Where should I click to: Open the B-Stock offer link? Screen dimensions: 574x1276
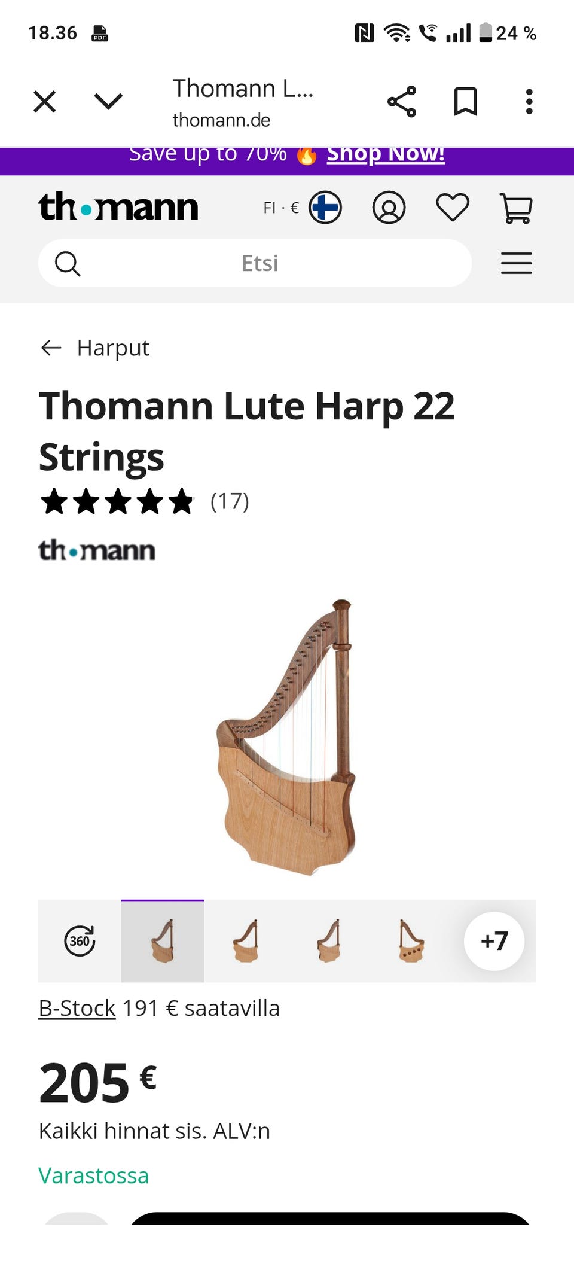click(x=77, y=1009)
